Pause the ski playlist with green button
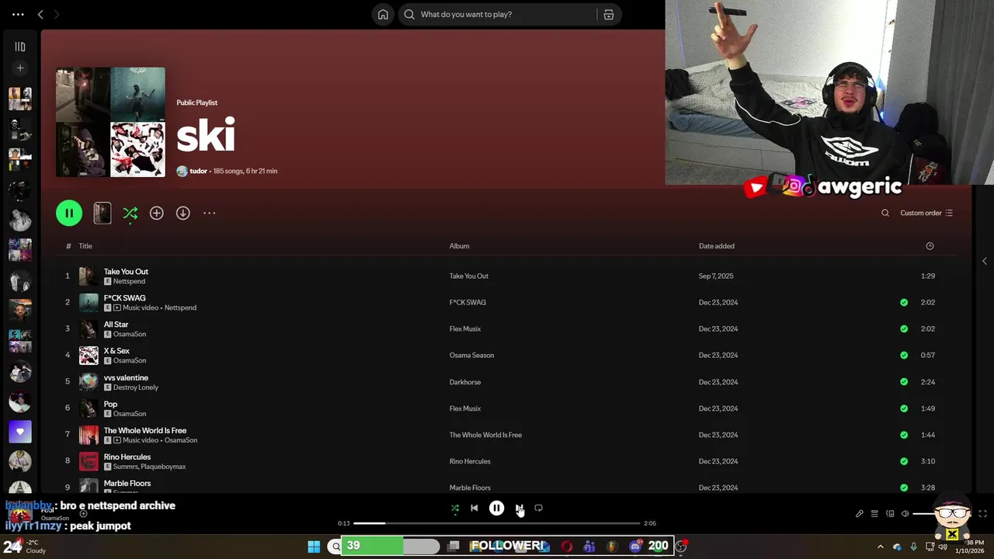Screen dimensions: 994x559 point(69,213)
